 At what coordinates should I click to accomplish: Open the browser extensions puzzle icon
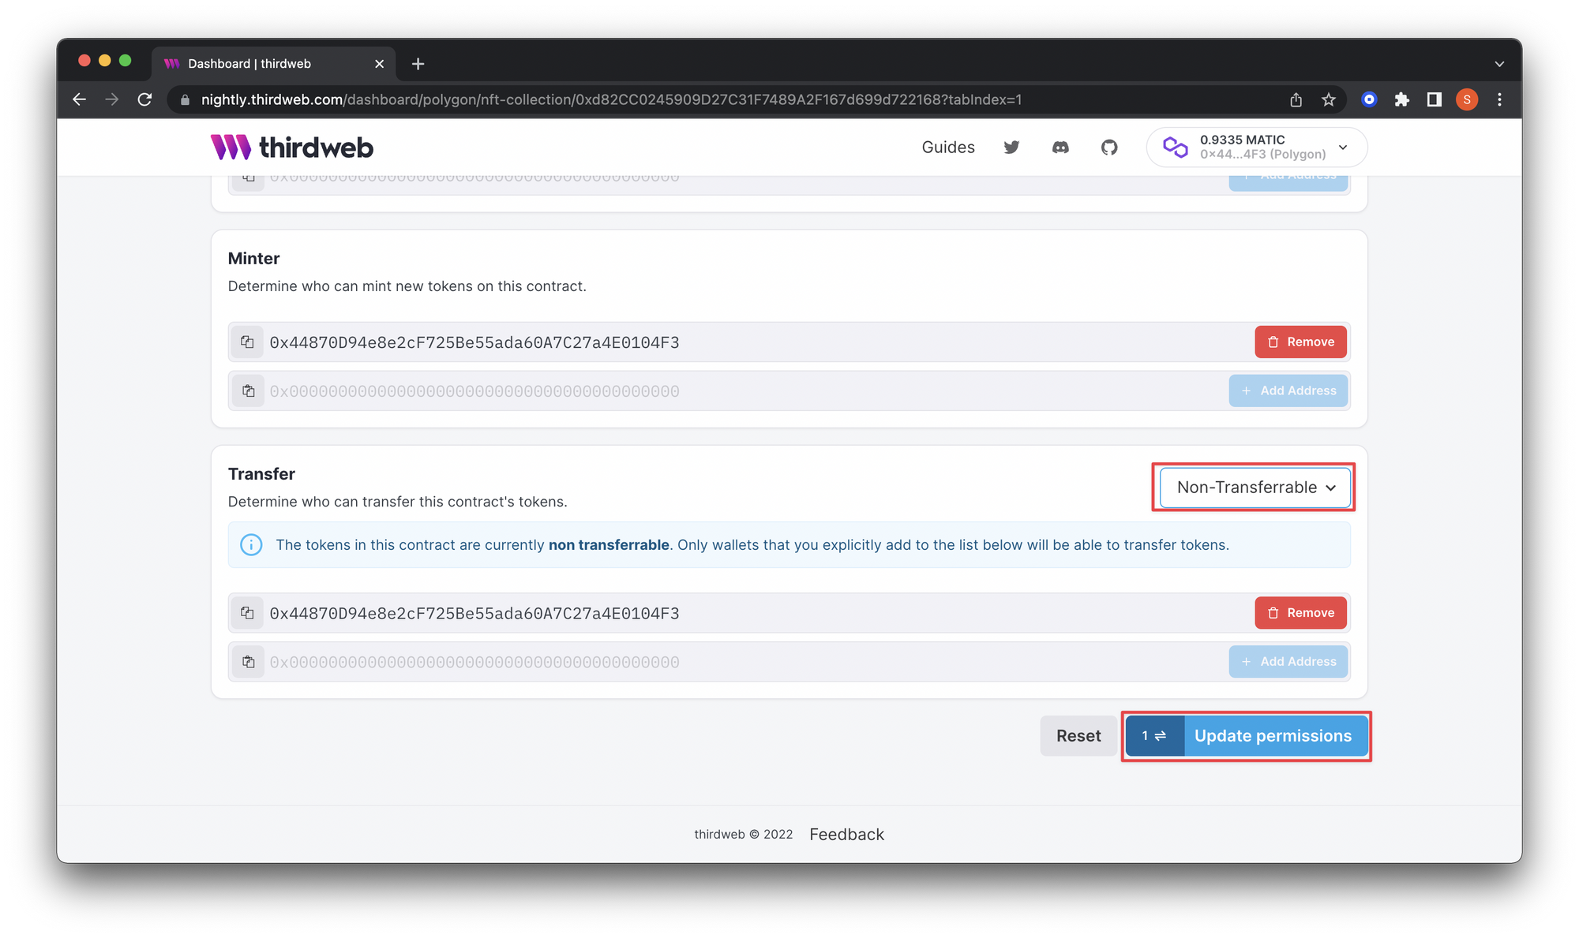click(x=1402, y=99)
